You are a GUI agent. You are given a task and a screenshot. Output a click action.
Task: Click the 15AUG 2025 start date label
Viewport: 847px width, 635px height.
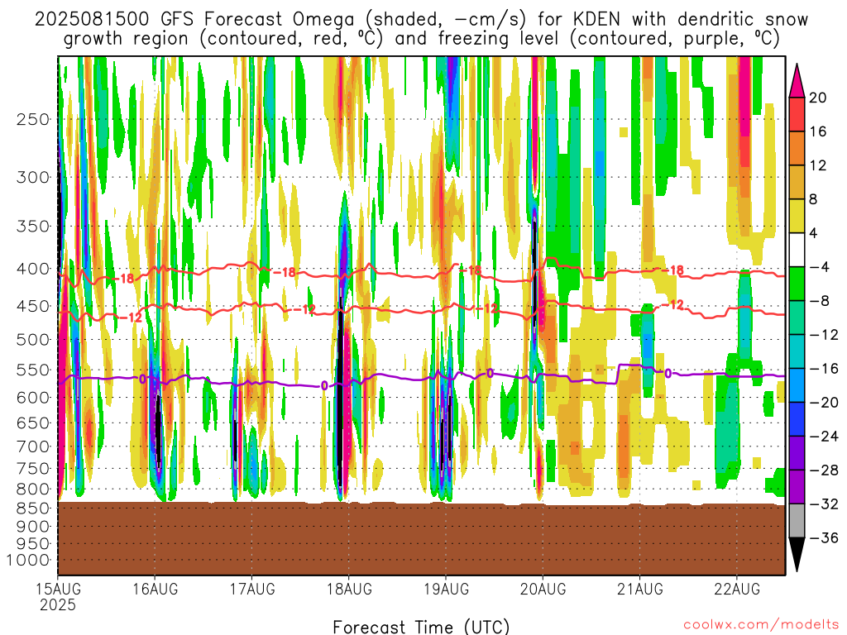pos(58,597)
